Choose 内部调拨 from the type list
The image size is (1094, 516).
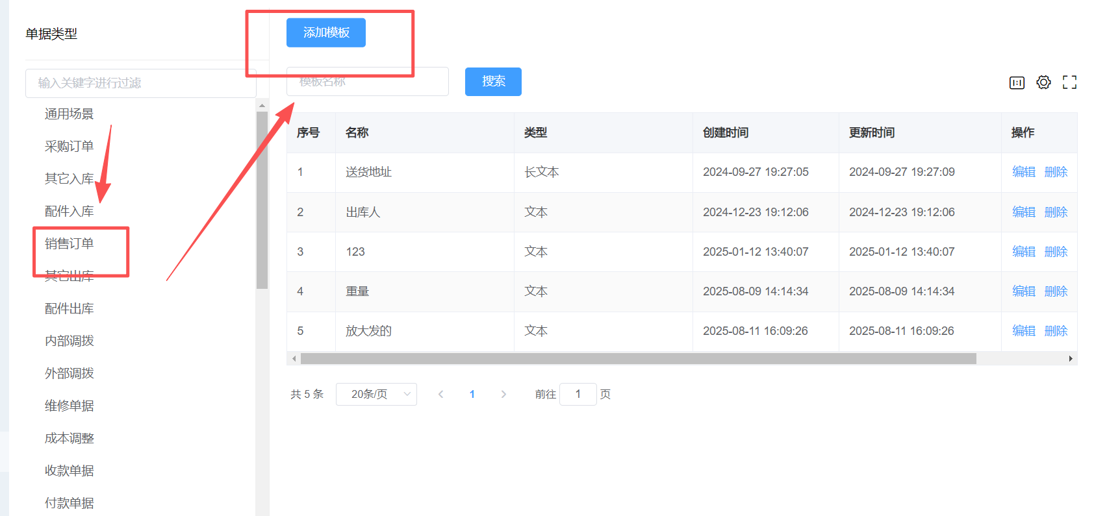pyautogui.click(x=70, y=341)
